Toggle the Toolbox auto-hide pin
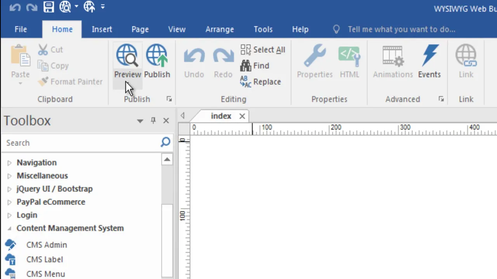 tap(153, 121)
